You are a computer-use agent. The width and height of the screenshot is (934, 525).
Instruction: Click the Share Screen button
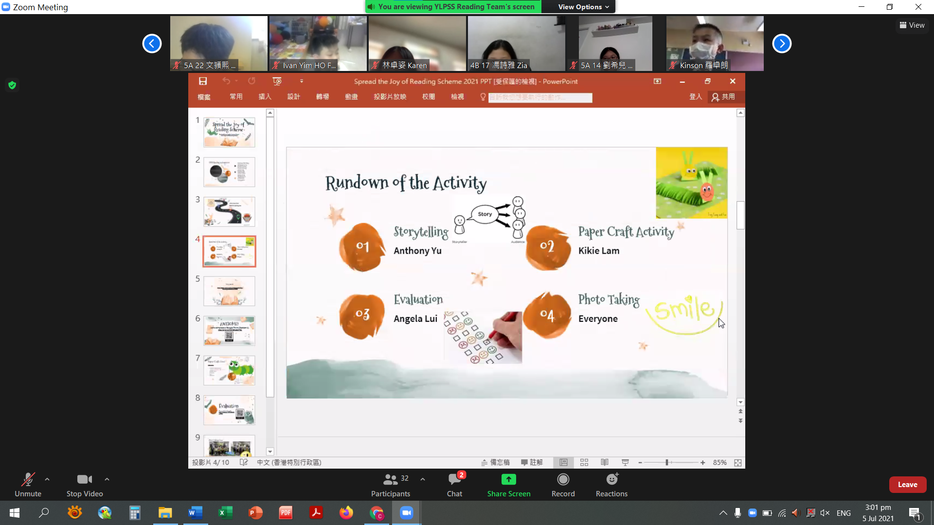point(509,485)
